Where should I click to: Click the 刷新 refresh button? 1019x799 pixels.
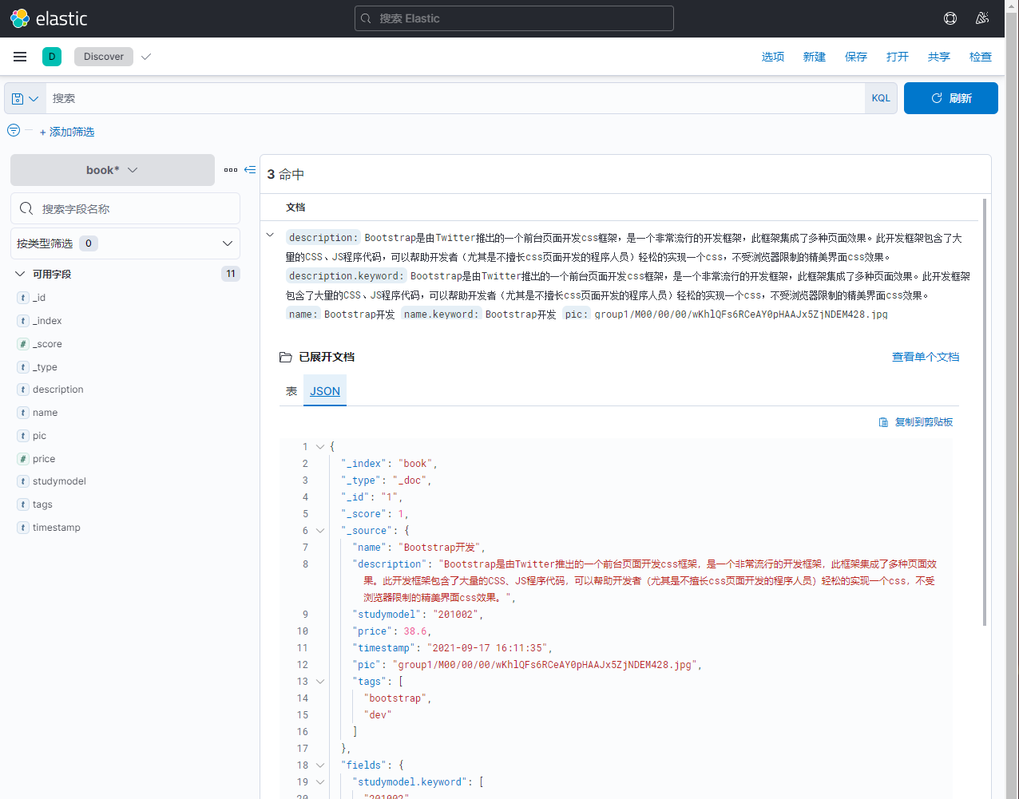pos(950,98)
